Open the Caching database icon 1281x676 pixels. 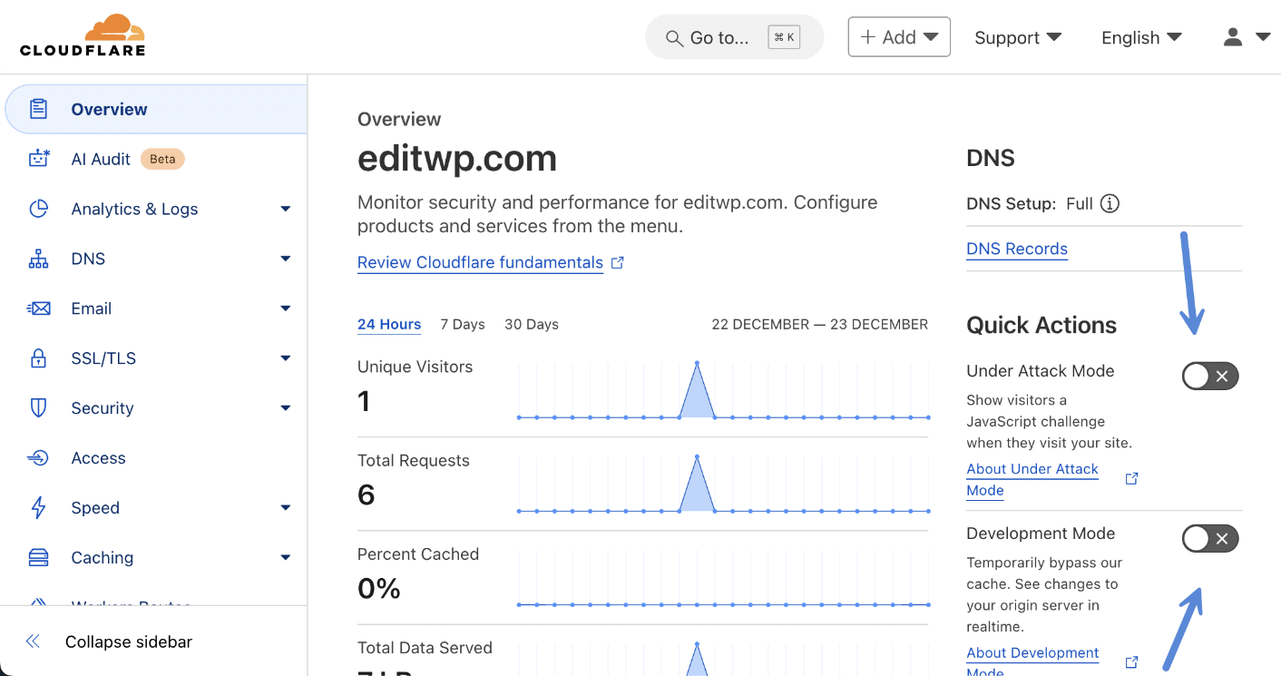[38, 557]
